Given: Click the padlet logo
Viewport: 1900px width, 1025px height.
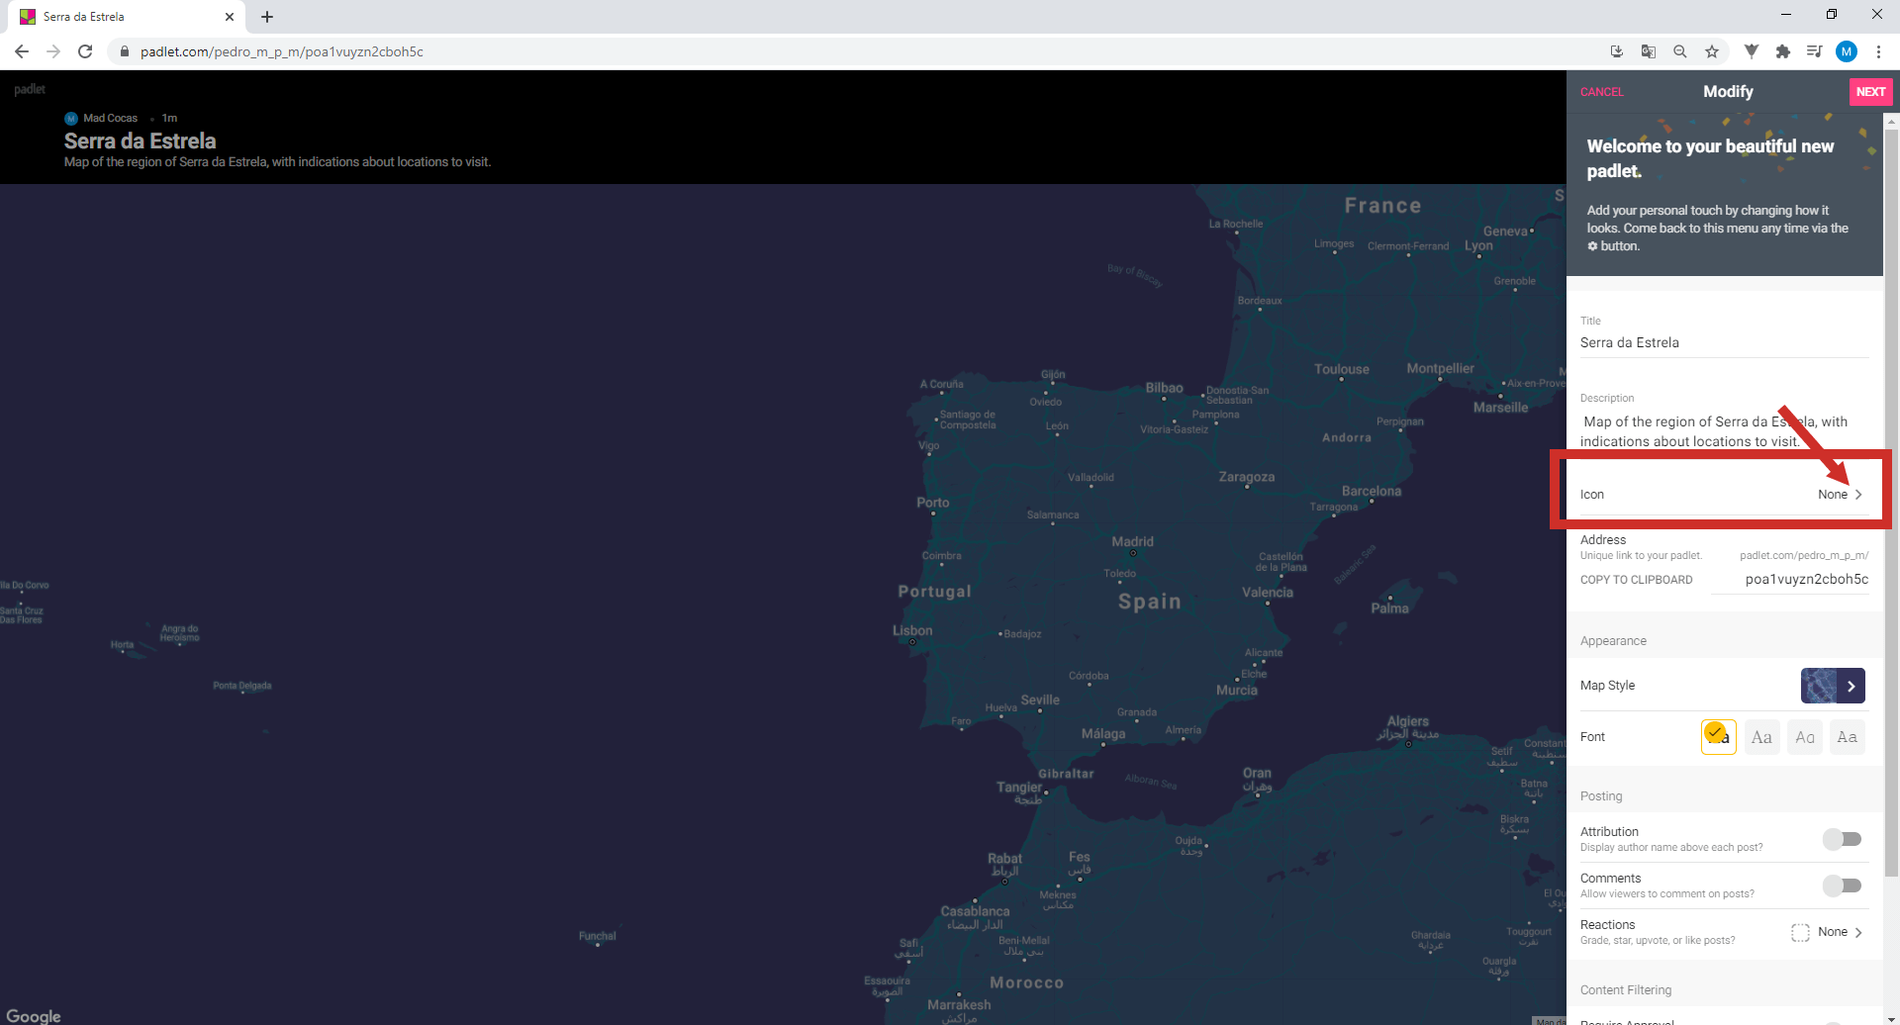Looking at the screenshot, I should pyautogui.click(x=30, y=89).
